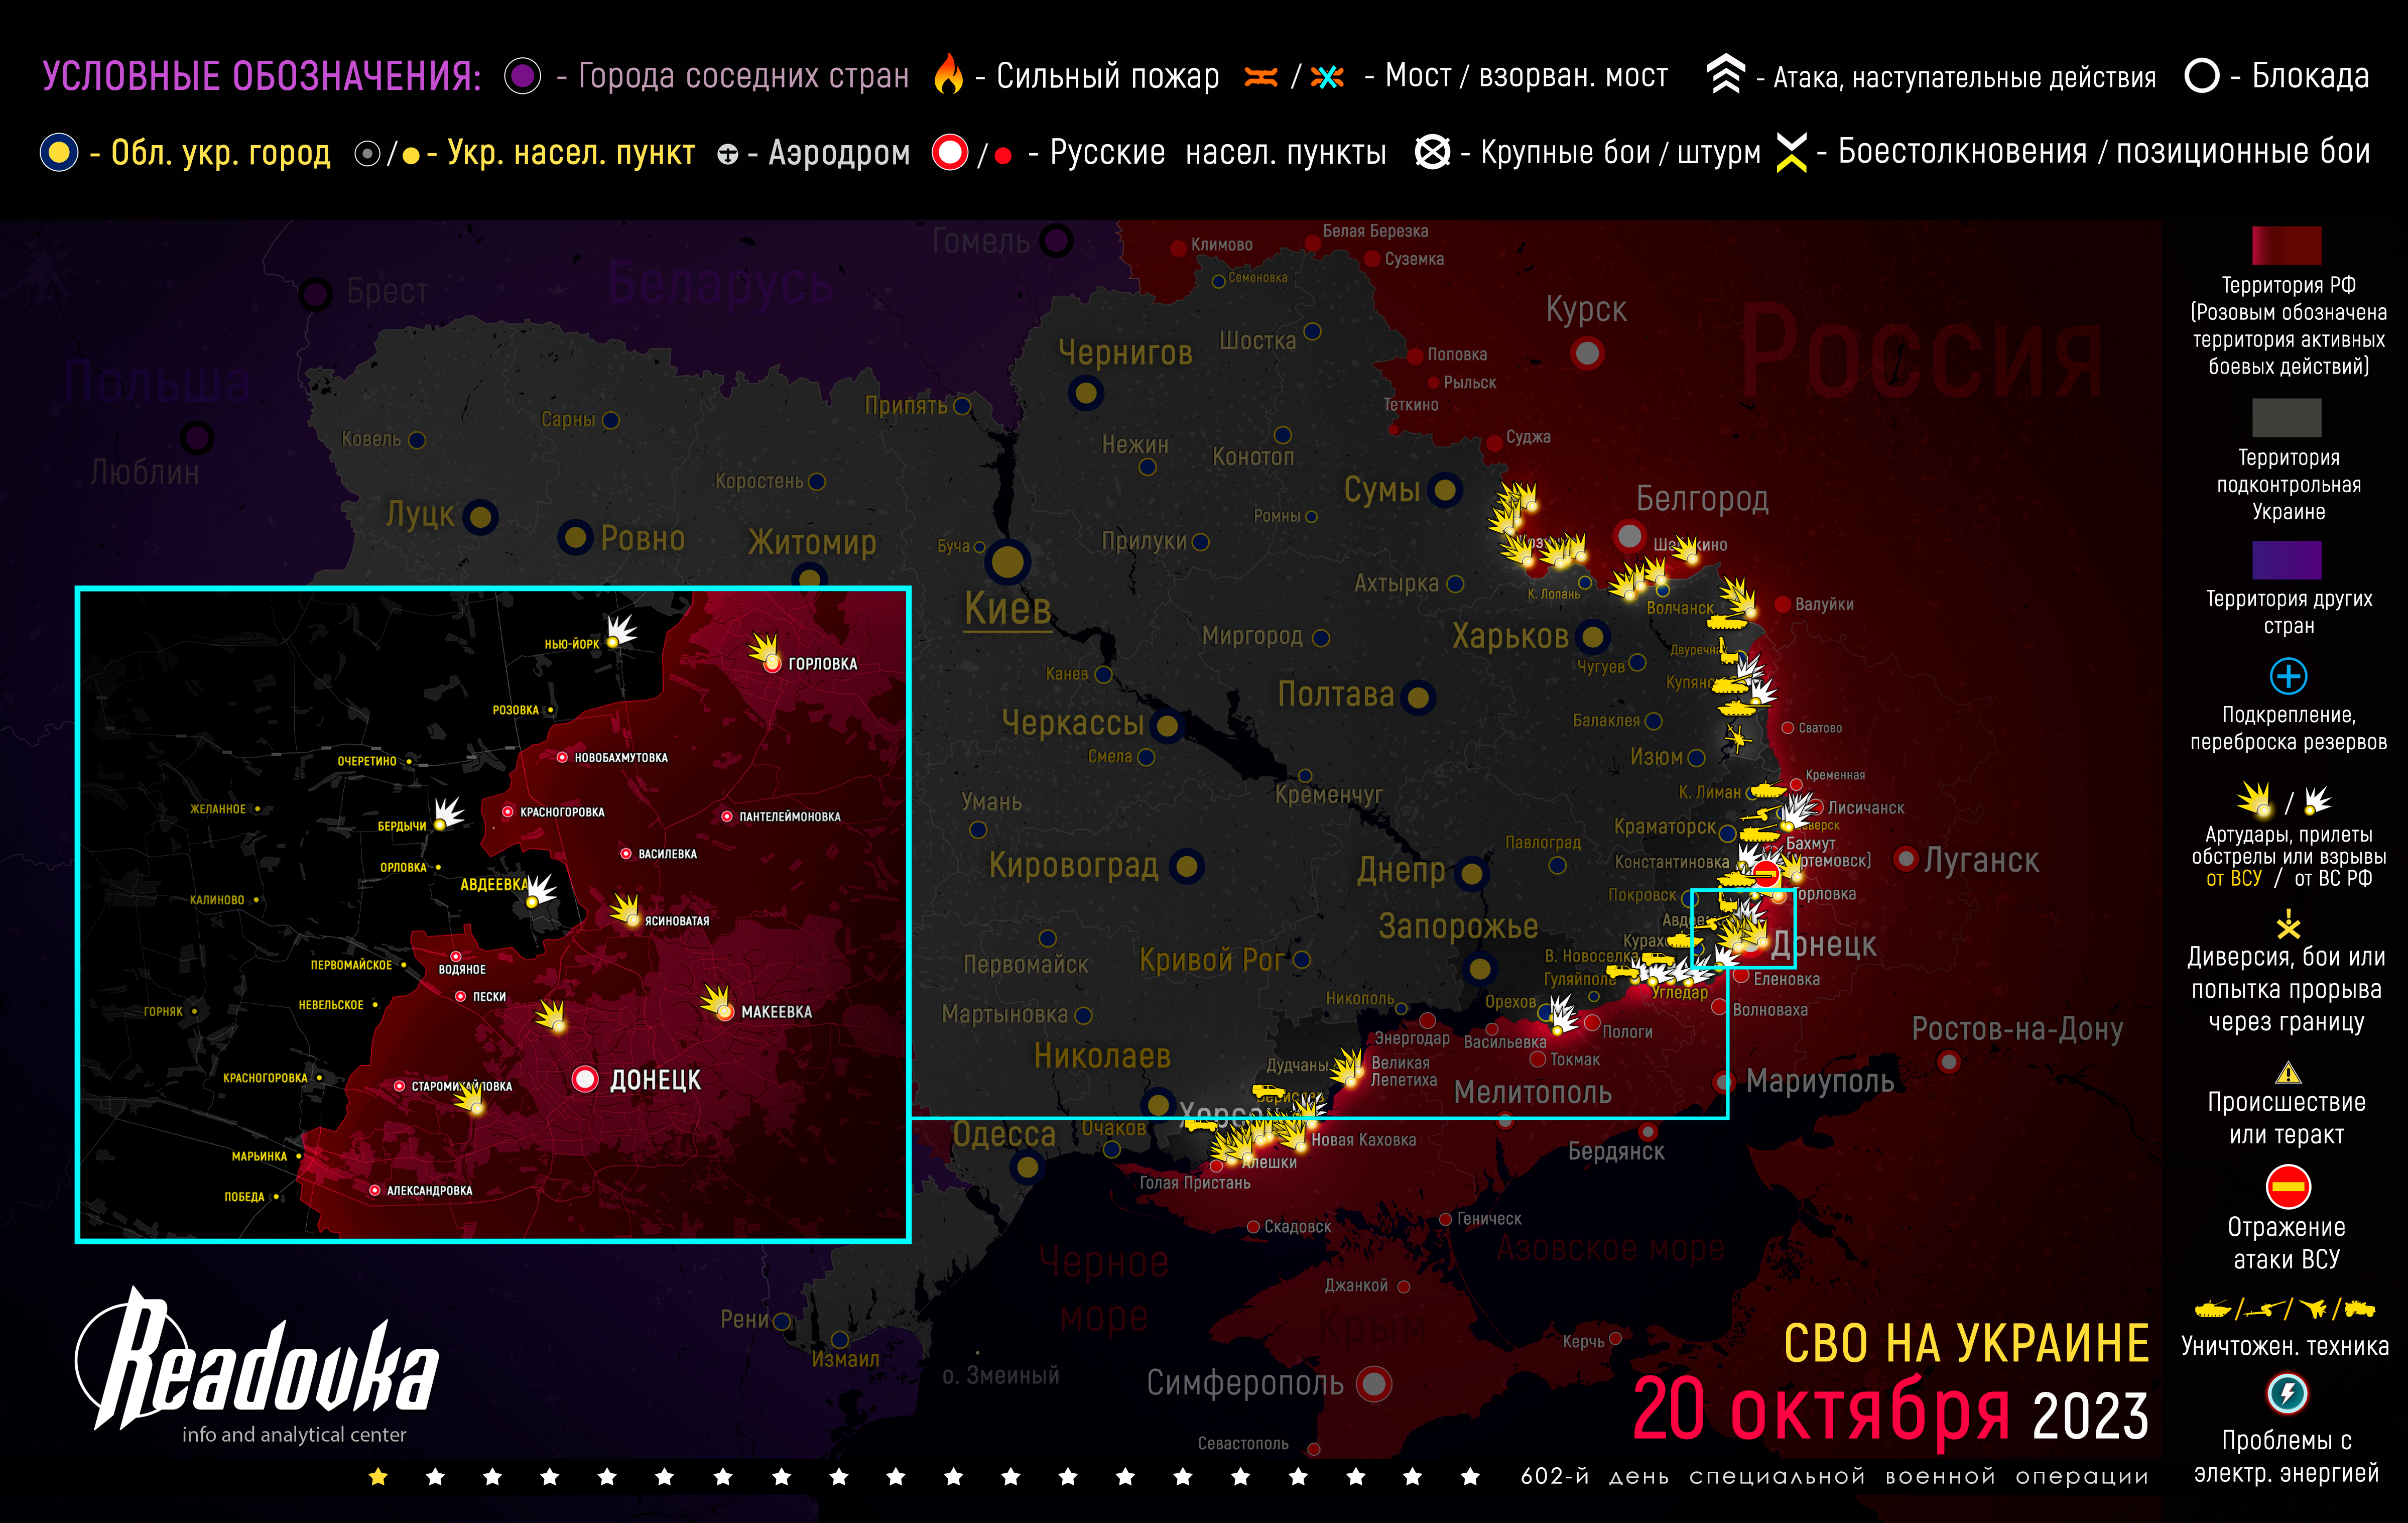The height and width of the screenshot is (1523, 2408).
Task: Click the Readovka logo
Action: coord(258,1364)
